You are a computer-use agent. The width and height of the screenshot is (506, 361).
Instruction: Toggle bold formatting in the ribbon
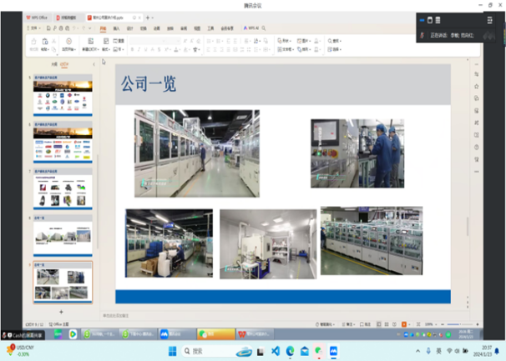click(x=131, y=49)
